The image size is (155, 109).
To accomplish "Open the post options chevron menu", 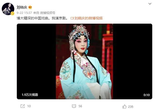I will tap(150, 4).
